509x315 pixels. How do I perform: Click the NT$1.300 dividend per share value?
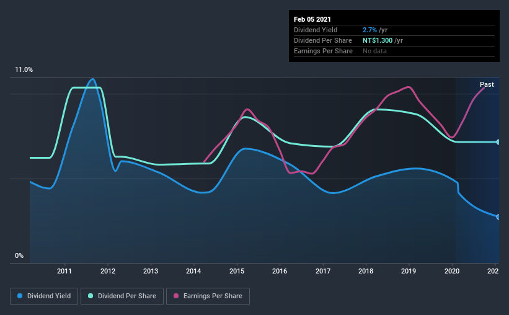tap(378, 40)
